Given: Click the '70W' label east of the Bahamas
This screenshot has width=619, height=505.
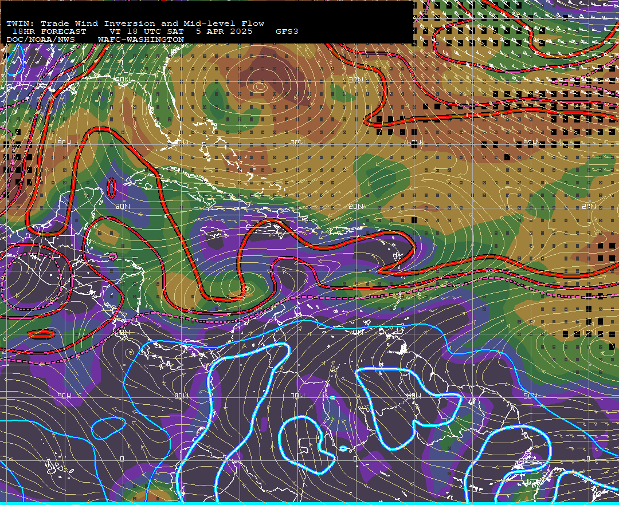Looking at the screenshot, I should [297, 143].
